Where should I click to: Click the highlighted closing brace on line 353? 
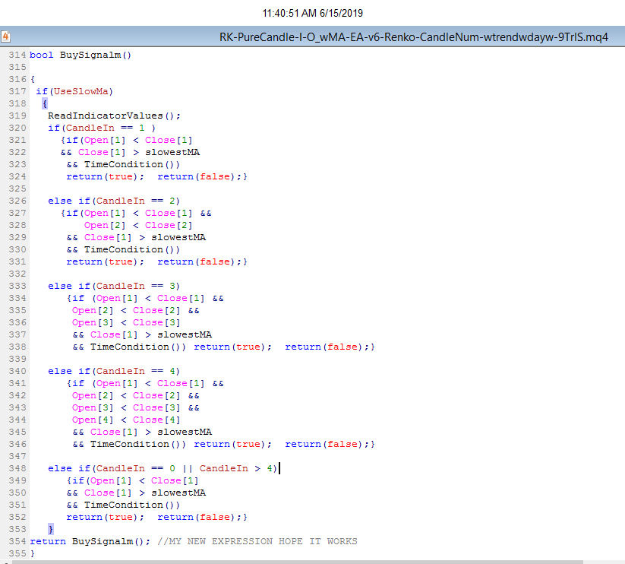click(51, 529)
